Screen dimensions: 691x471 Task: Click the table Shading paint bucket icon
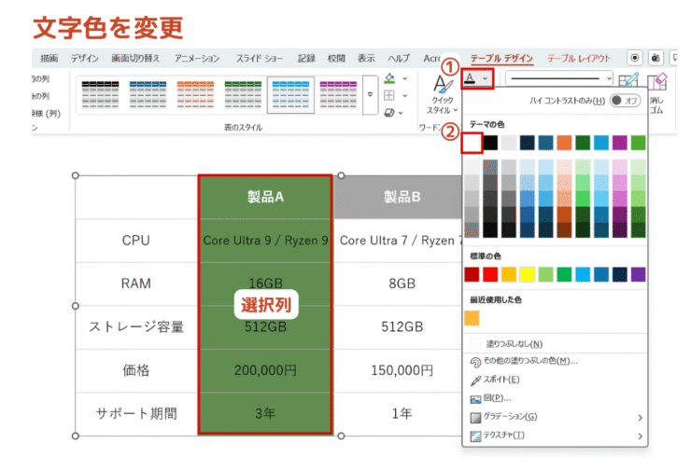(389, 78)
